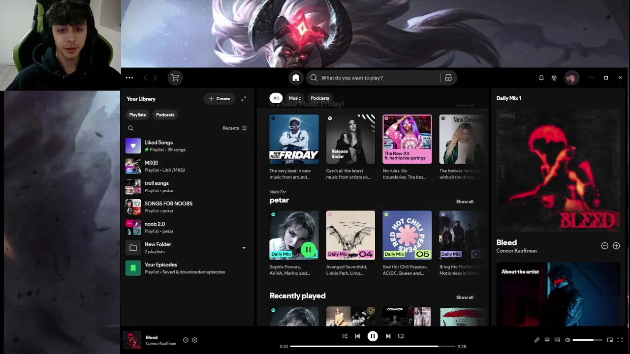The width and height of the screenshot is (630, 354).
Task: Enter full screen from the player bar
Action: (620, 340)
